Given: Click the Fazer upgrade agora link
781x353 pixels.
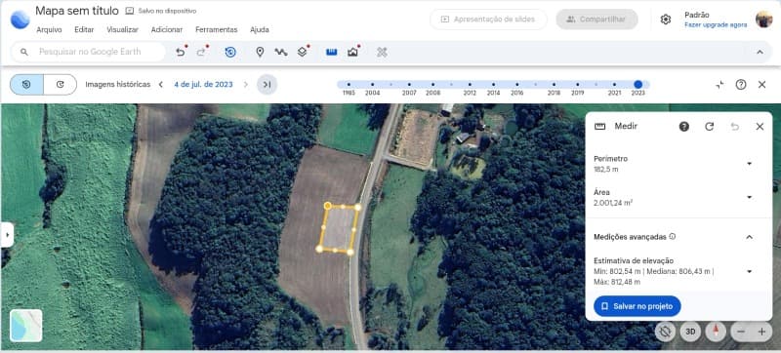Looking at the screenshot, I should click(716, 24).
